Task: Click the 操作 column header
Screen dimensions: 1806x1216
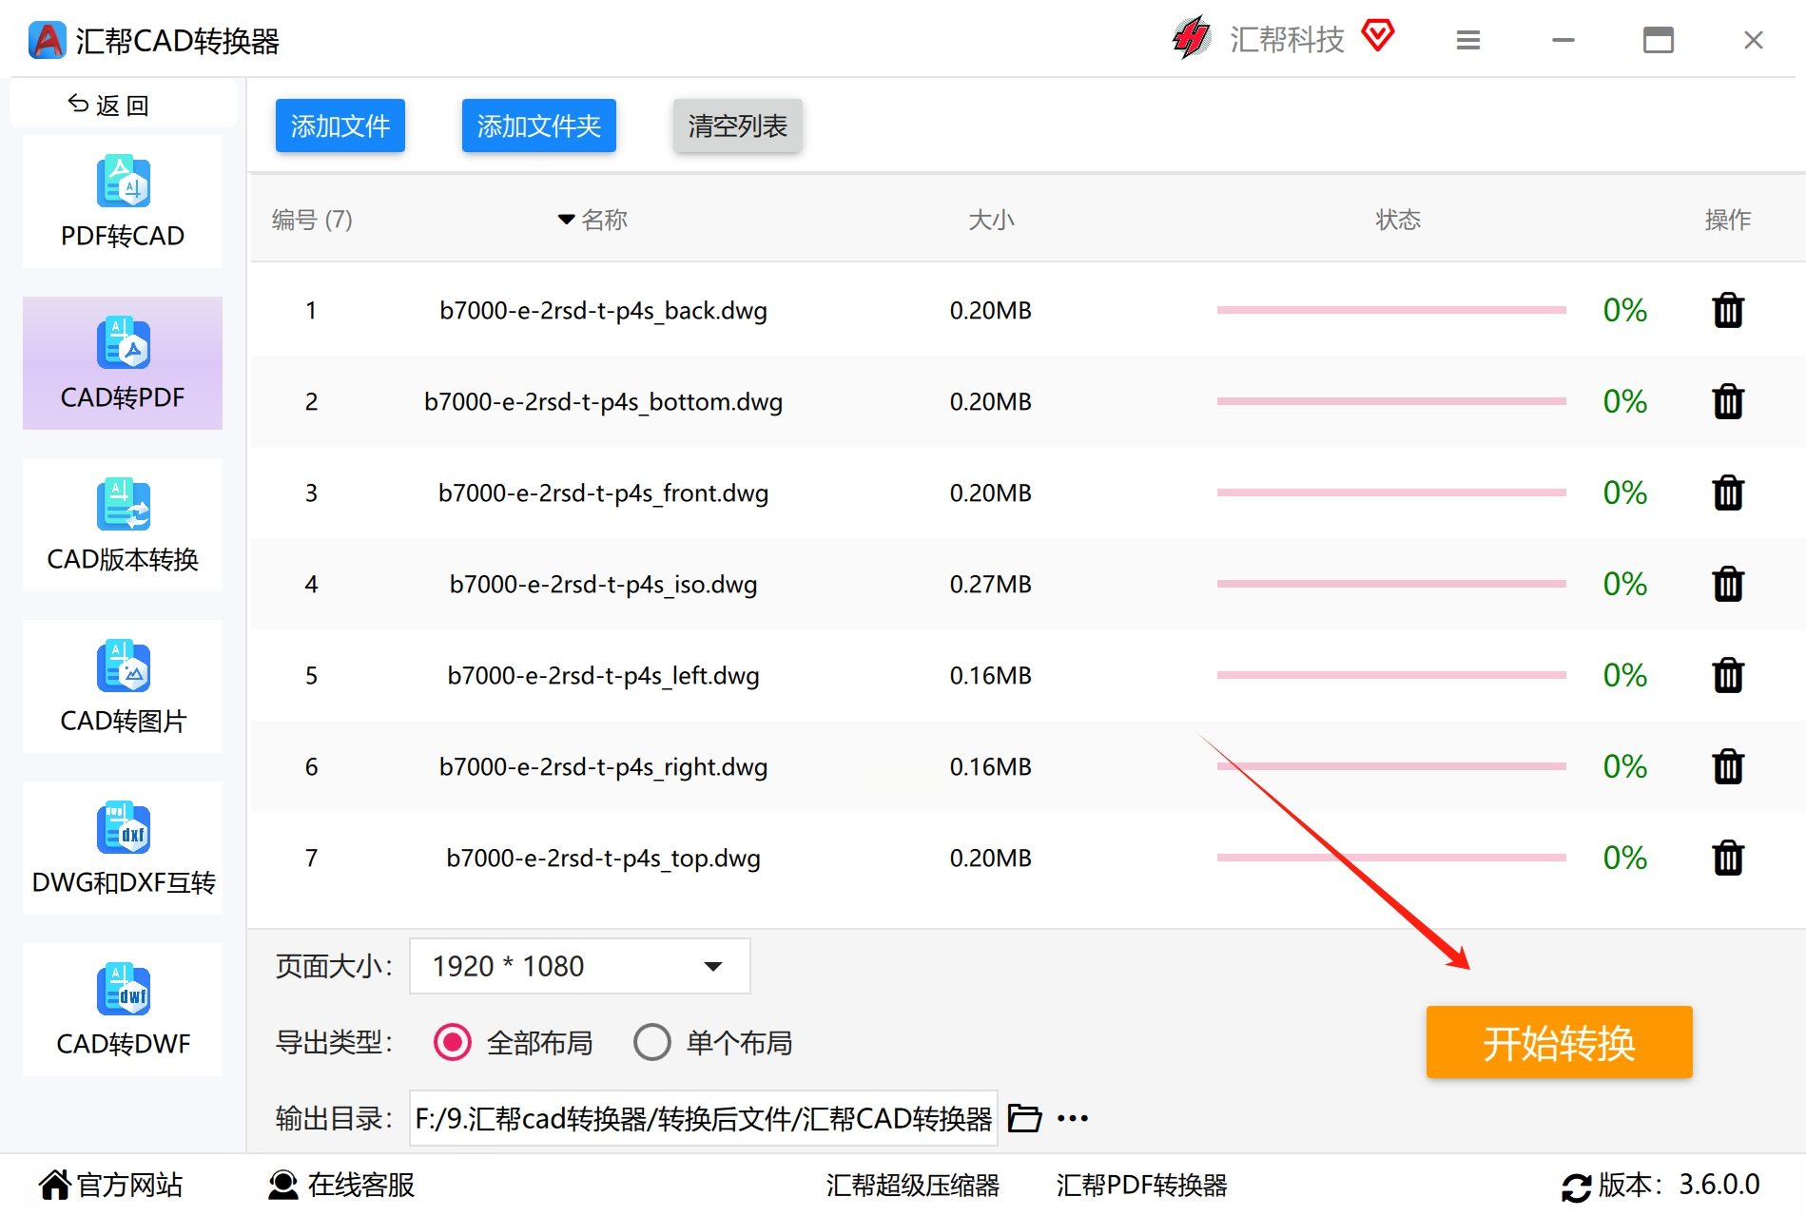Action: coord(1728,220)
